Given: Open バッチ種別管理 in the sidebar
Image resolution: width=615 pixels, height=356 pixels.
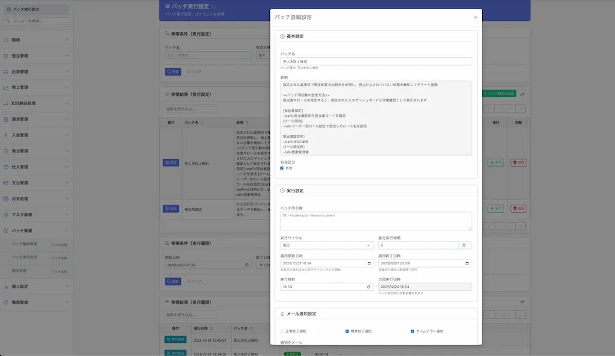Looking at the screenshot, I should [25, 244].
